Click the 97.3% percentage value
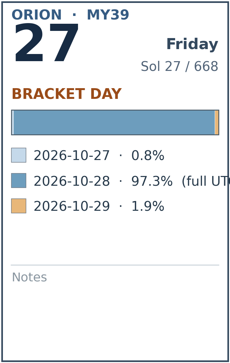 click(152, 181)
